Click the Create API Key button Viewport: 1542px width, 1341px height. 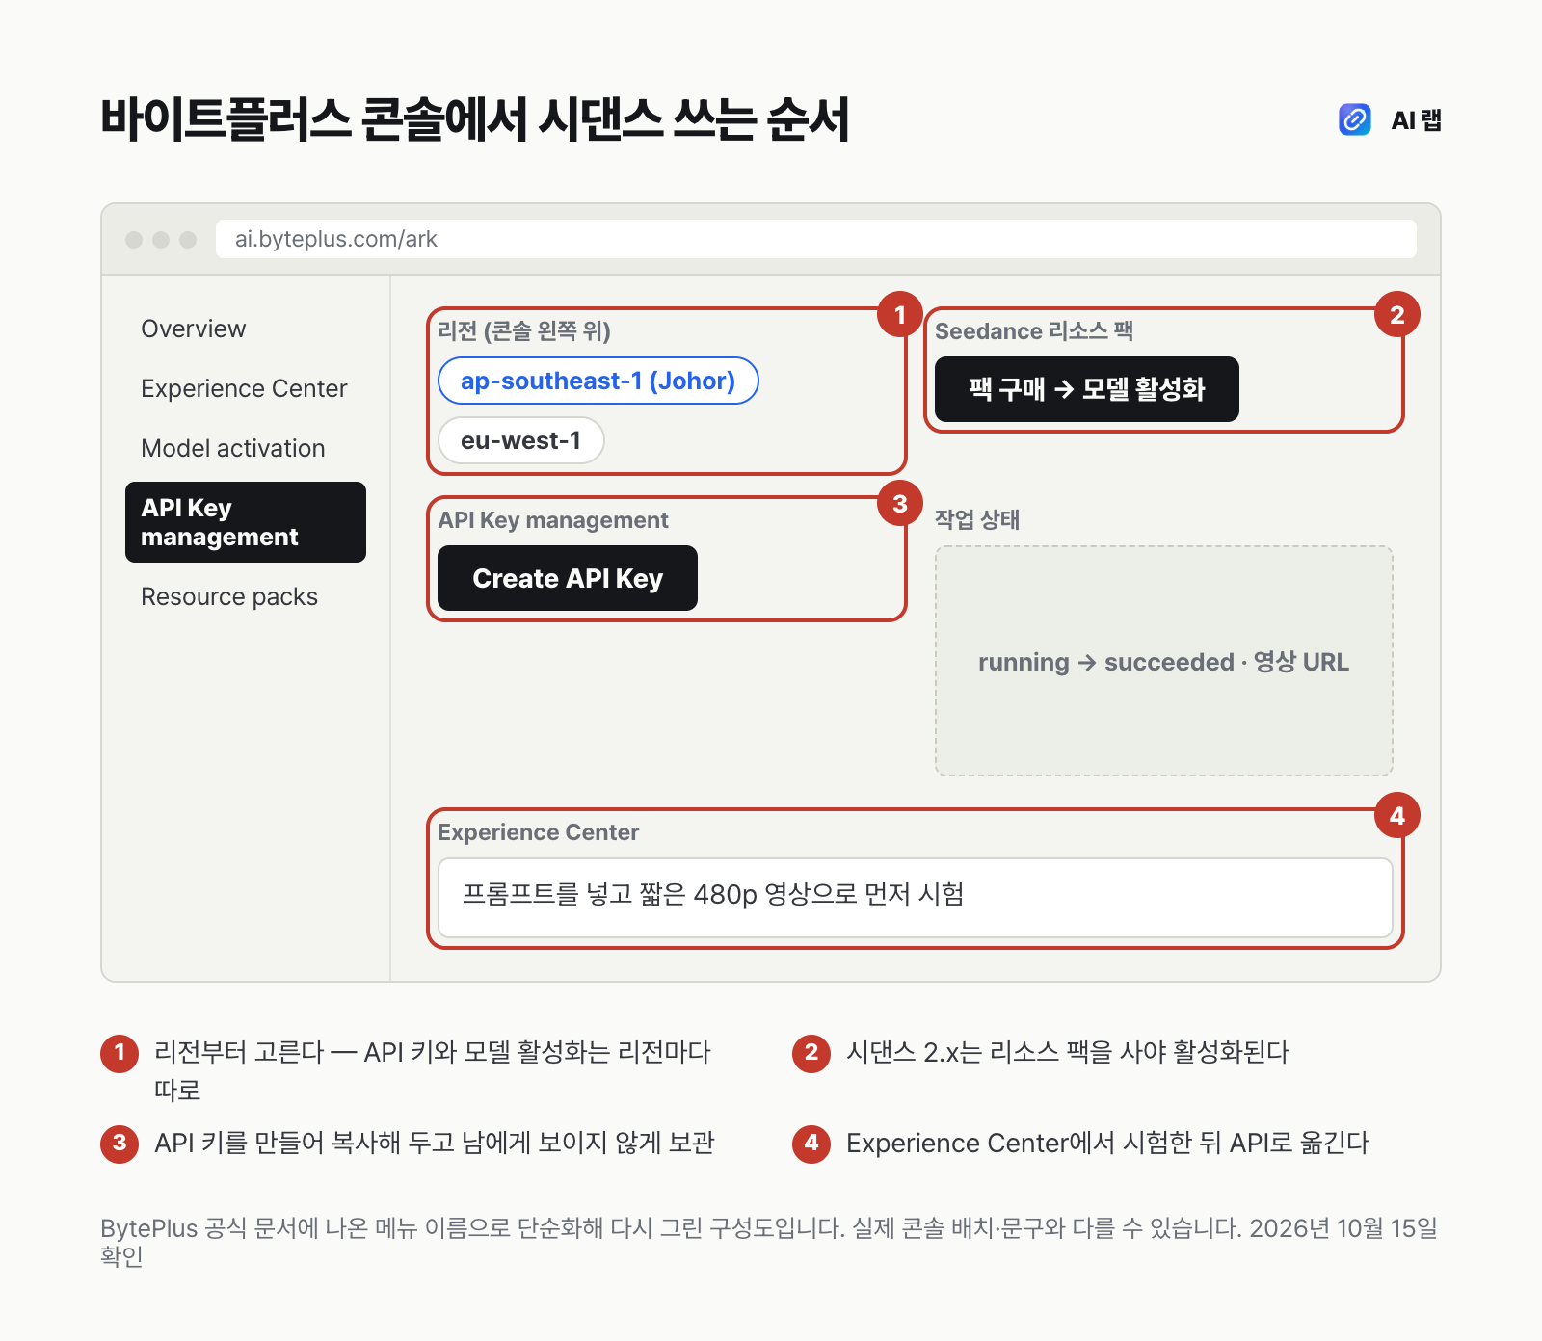[x=568, y=578]
